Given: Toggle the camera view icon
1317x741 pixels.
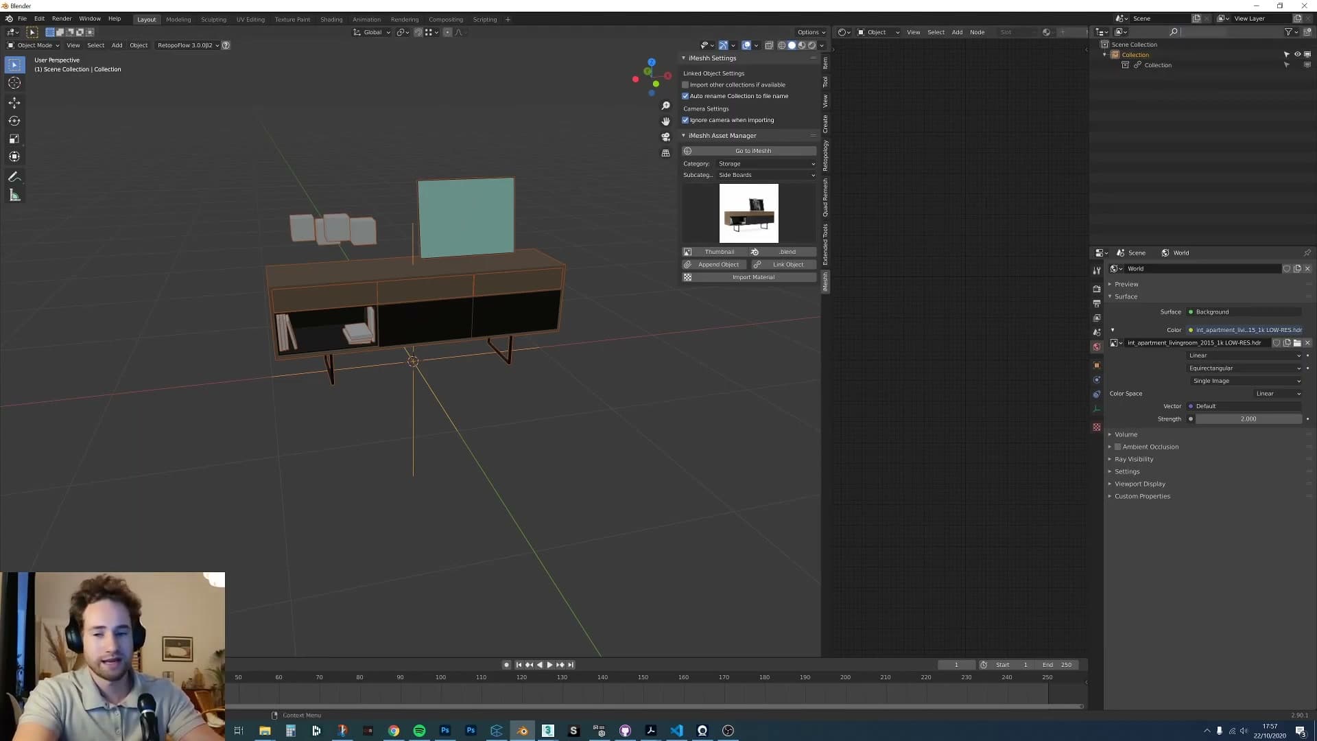Looking at the screenshot, I should pos(665,137).
